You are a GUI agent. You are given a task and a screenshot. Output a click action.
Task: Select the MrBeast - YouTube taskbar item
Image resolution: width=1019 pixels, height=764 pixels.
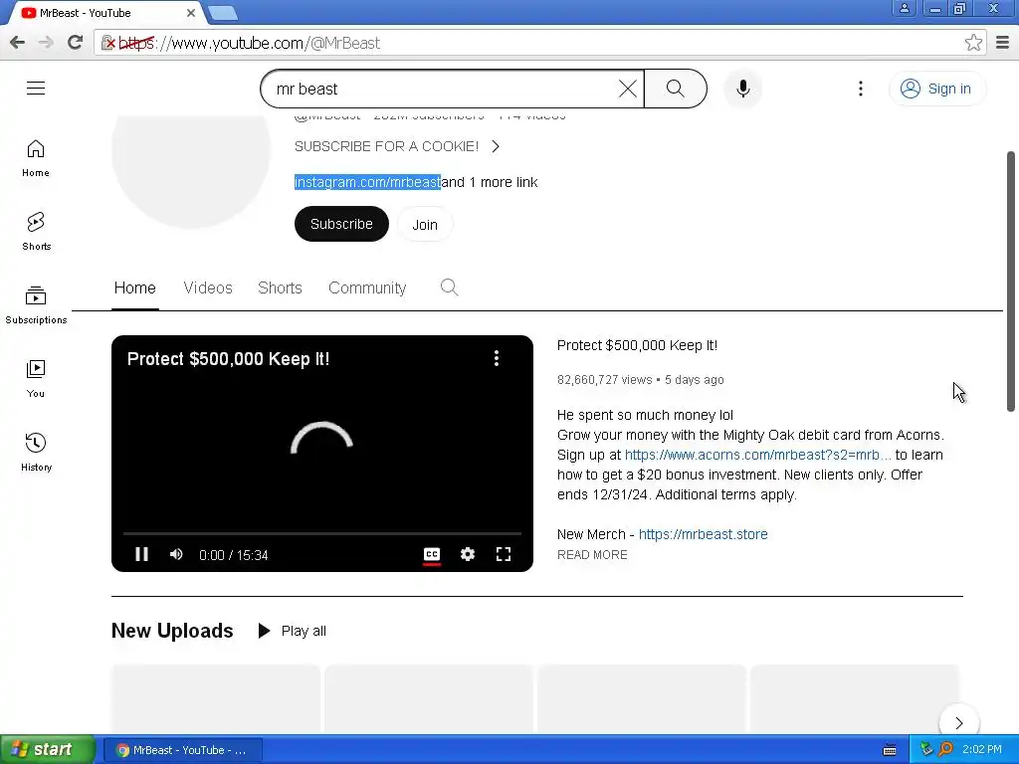pyautogui.click(x=183, y=750)
